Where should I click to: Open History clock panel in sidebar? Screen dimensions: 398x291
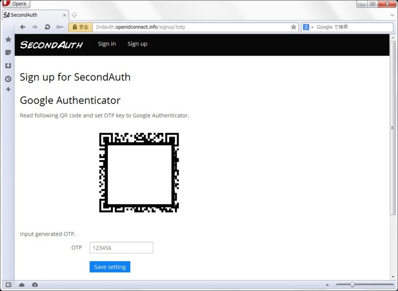[8, 79]
